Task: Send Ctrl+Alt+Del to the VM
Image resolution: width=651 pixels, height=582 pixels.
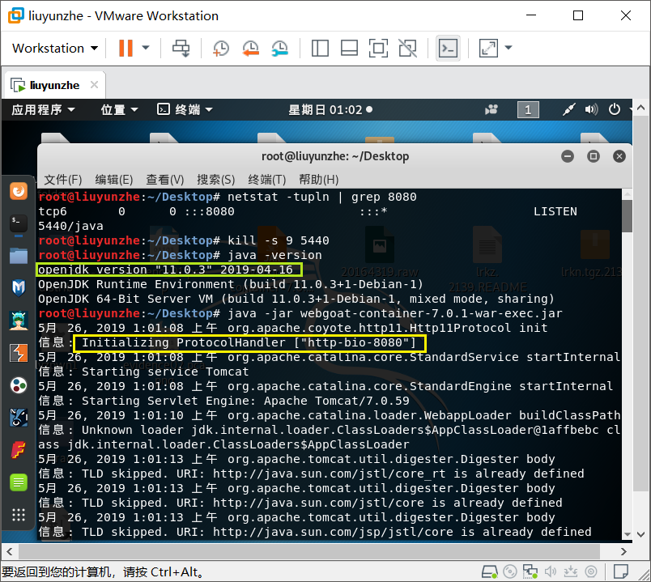Action: [x=181, y=48]
